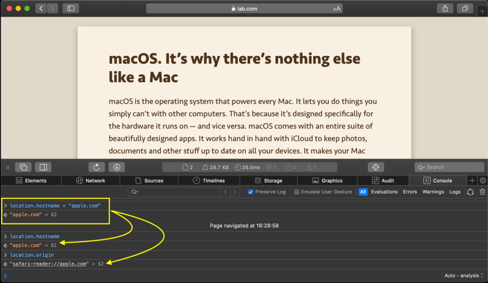Switch to the Elements tab
Image resolution: width=488 pixels, height=283 pixels.
click(31, 181)
